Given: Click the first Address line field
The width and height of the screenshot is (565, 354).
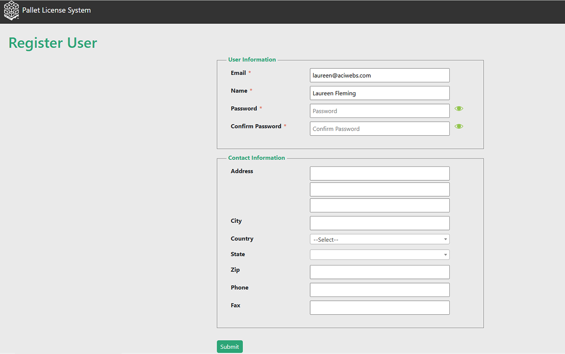Looking at the screenshot, I should (x=379, y=173).
